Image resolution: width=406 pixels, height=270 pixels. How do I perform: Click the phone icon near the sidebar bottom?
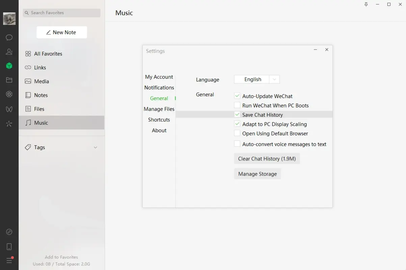tap(9, 246)
